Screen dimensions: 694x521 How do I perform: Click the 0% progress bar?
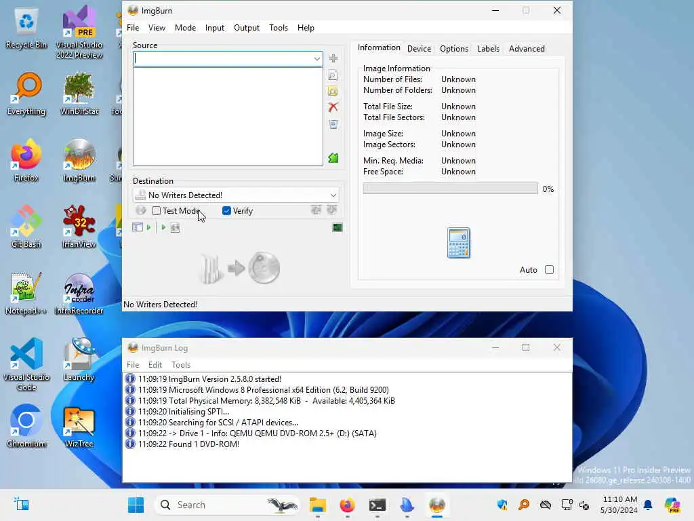tap(450, 189)
